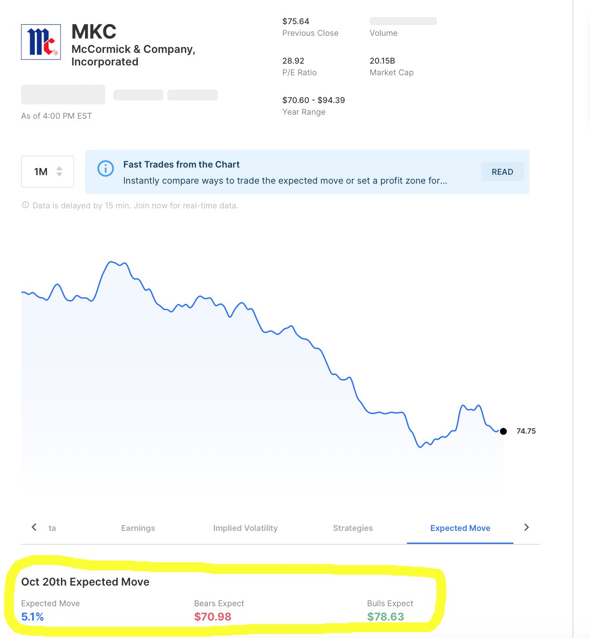Click the 74.75 price label
This screenshot has height=638, width=590.
click(x=526, y=431)
